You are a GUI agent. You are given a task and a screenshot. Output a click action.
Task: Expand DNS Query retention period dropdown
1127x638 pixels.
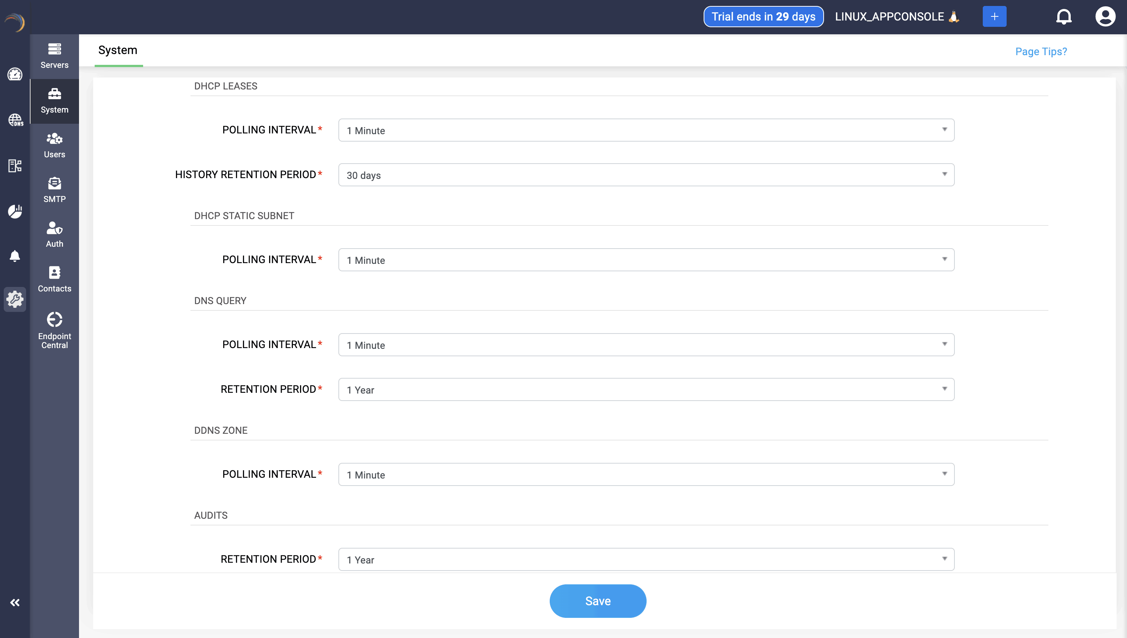646,389
